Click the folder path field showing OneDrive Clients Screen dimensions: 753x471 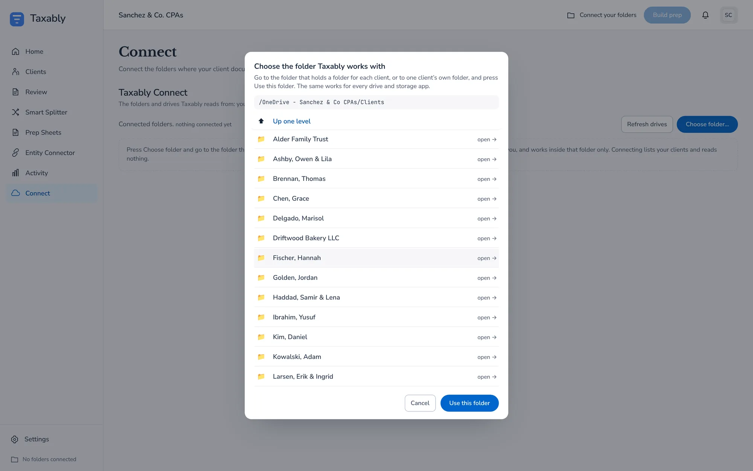(376, 102)
